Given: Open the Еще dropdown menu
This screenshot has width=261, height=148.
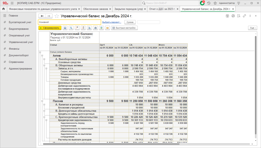Looking at the screenshot, I should pyautogui.click(x=253, y=28).
